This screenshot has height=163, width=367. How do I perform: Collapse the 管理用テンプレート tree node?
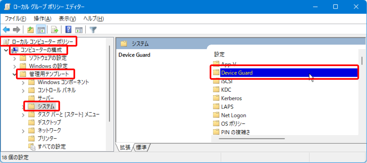click(14, 74)
